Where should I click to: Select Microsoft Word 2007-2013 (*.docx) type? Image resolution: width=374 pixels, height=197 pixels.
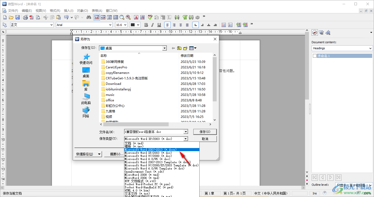162,150
